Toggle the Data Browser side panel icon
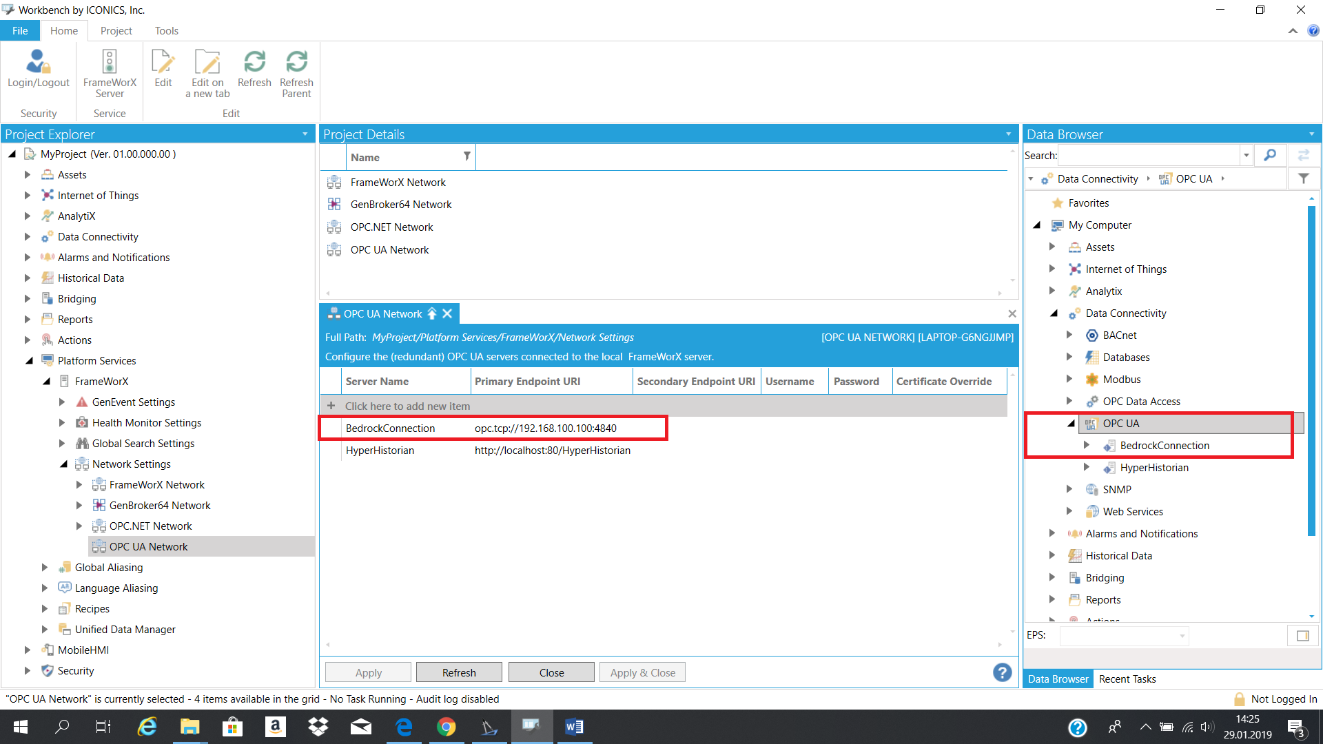 pyautogui.click(x=1302, y=636)
